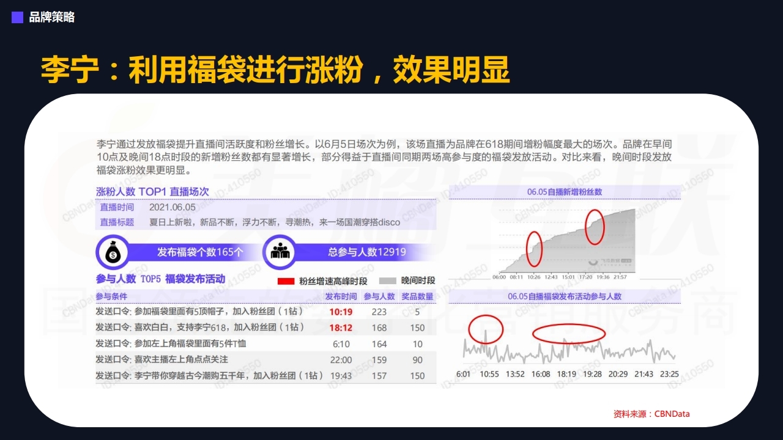Click participant count 168

click(x=379, y=328)
